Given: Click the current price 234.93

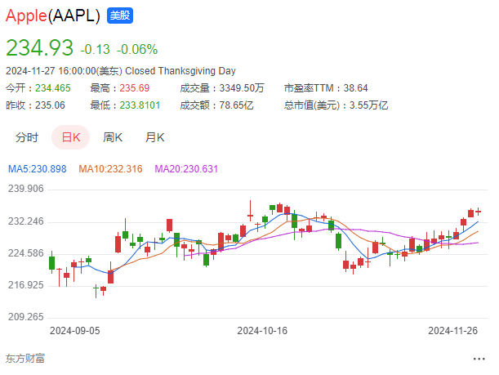Looking at the screenshot, I should click(x=40, y=47).
